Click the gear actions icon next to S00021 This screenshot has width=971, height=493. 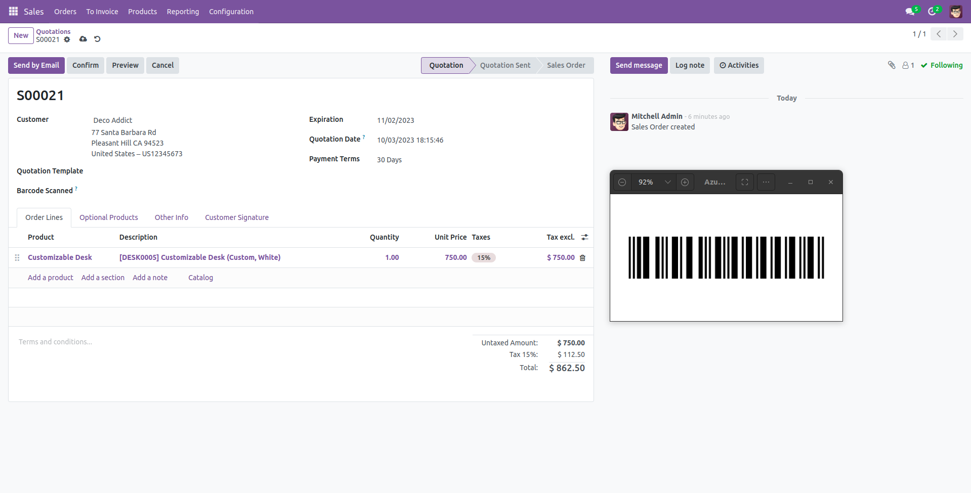(67, 39)
